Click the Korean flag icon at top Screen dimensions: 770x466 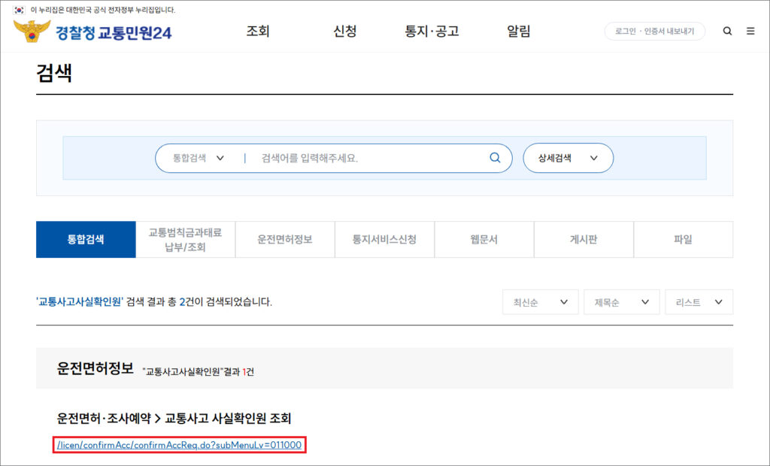pos(19,10)
